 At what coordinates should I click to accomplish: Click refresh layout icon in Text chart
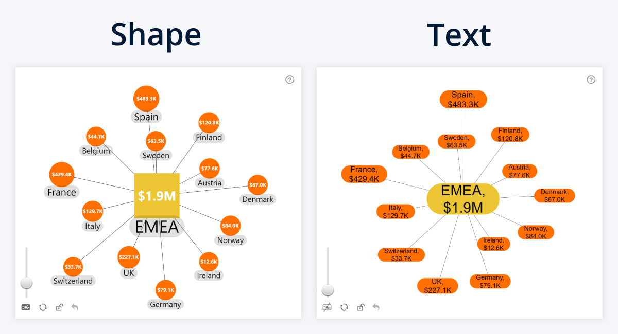tap(344, 307)
